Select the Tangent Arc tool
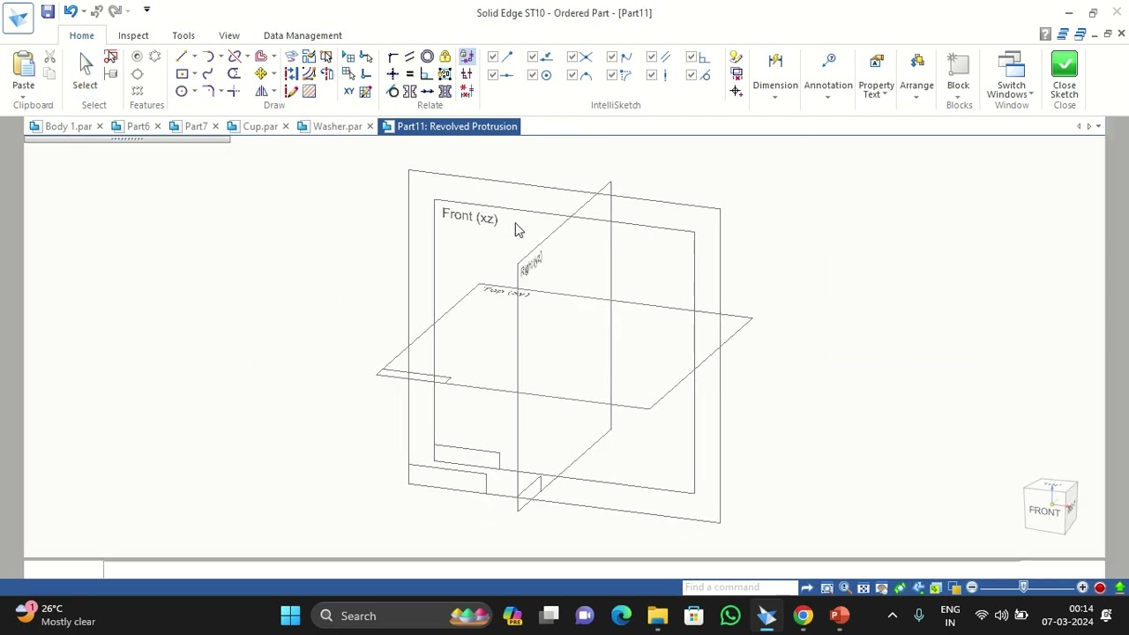The image size is (1129, 635). point(207,56)
